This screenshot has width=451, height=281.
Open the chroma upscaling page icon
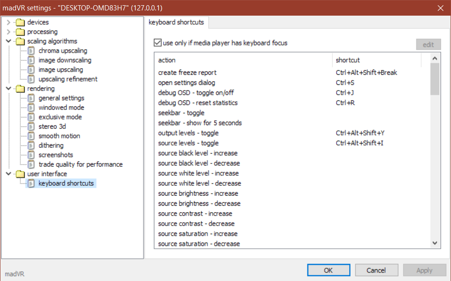(31, 51)
